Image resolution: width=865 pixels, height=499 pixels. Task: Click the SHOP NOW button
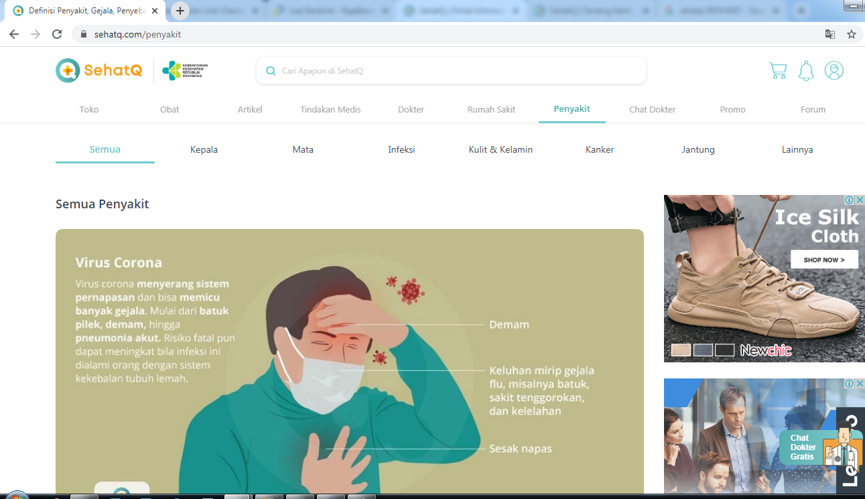pos(824,259)
